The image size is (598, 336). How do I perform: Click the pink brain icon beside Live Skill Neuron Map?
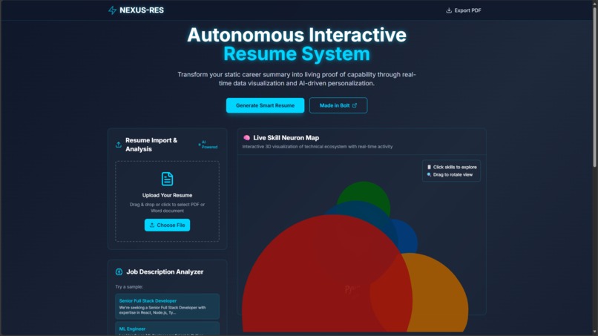pyautogui.click(x=247, y=138)
